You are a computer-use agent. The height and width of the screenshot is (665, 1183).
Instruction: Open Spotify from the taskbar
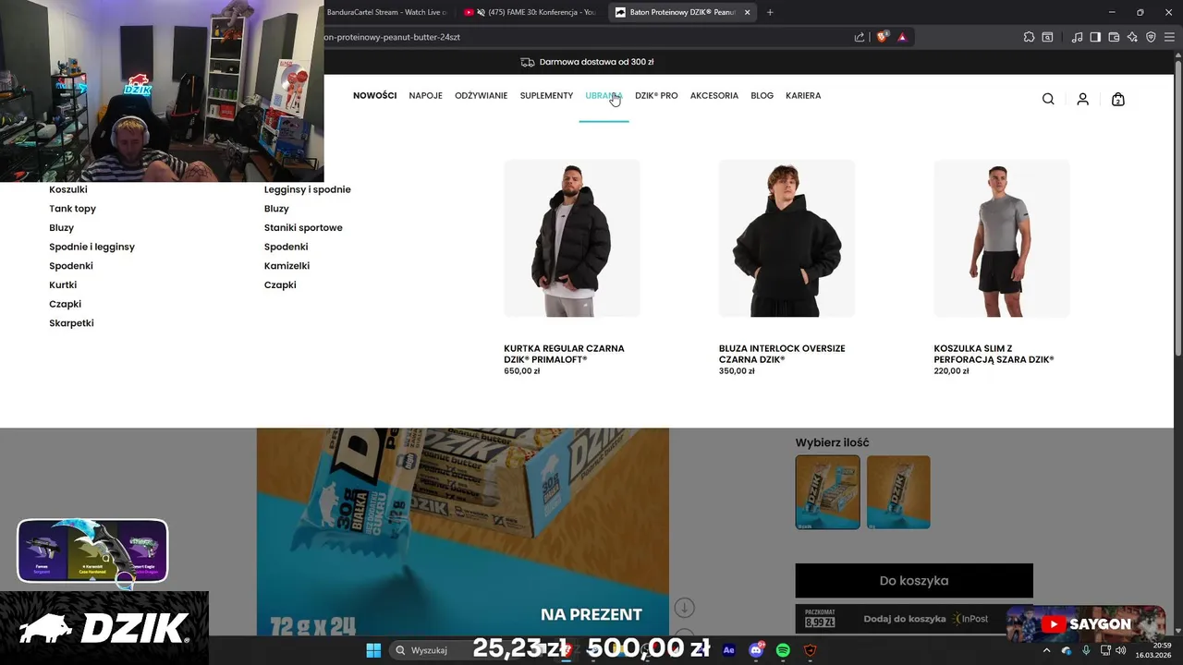coord(783,650)
